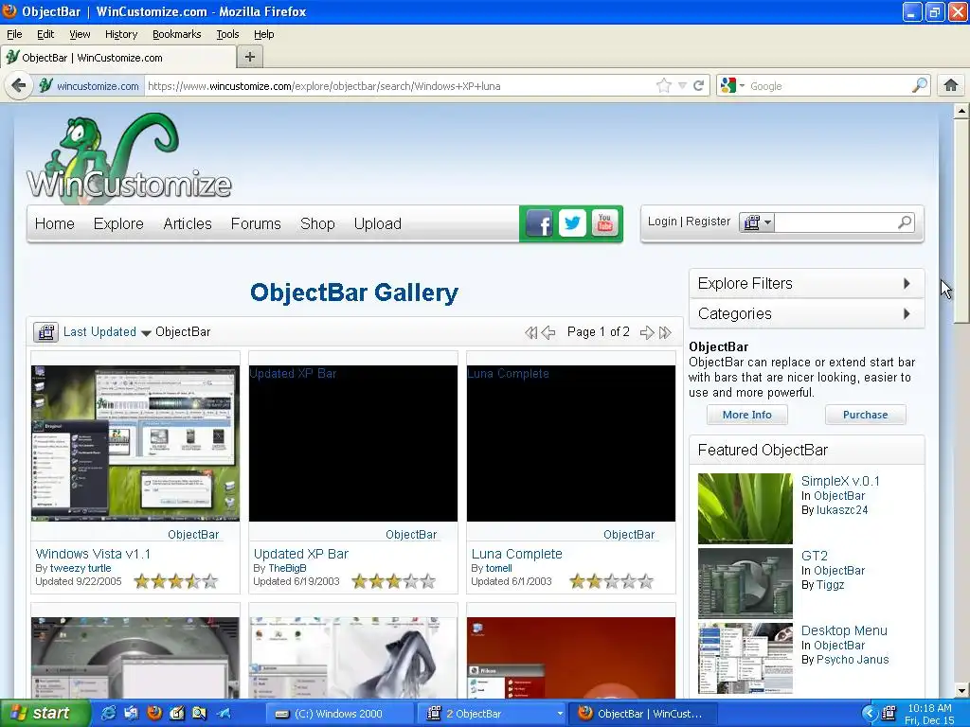The width and height of the screenshot is (970, 727).
Task: Switch to (C:) Windows 2000 taskbar window
Action: click(x=340, y=714)
